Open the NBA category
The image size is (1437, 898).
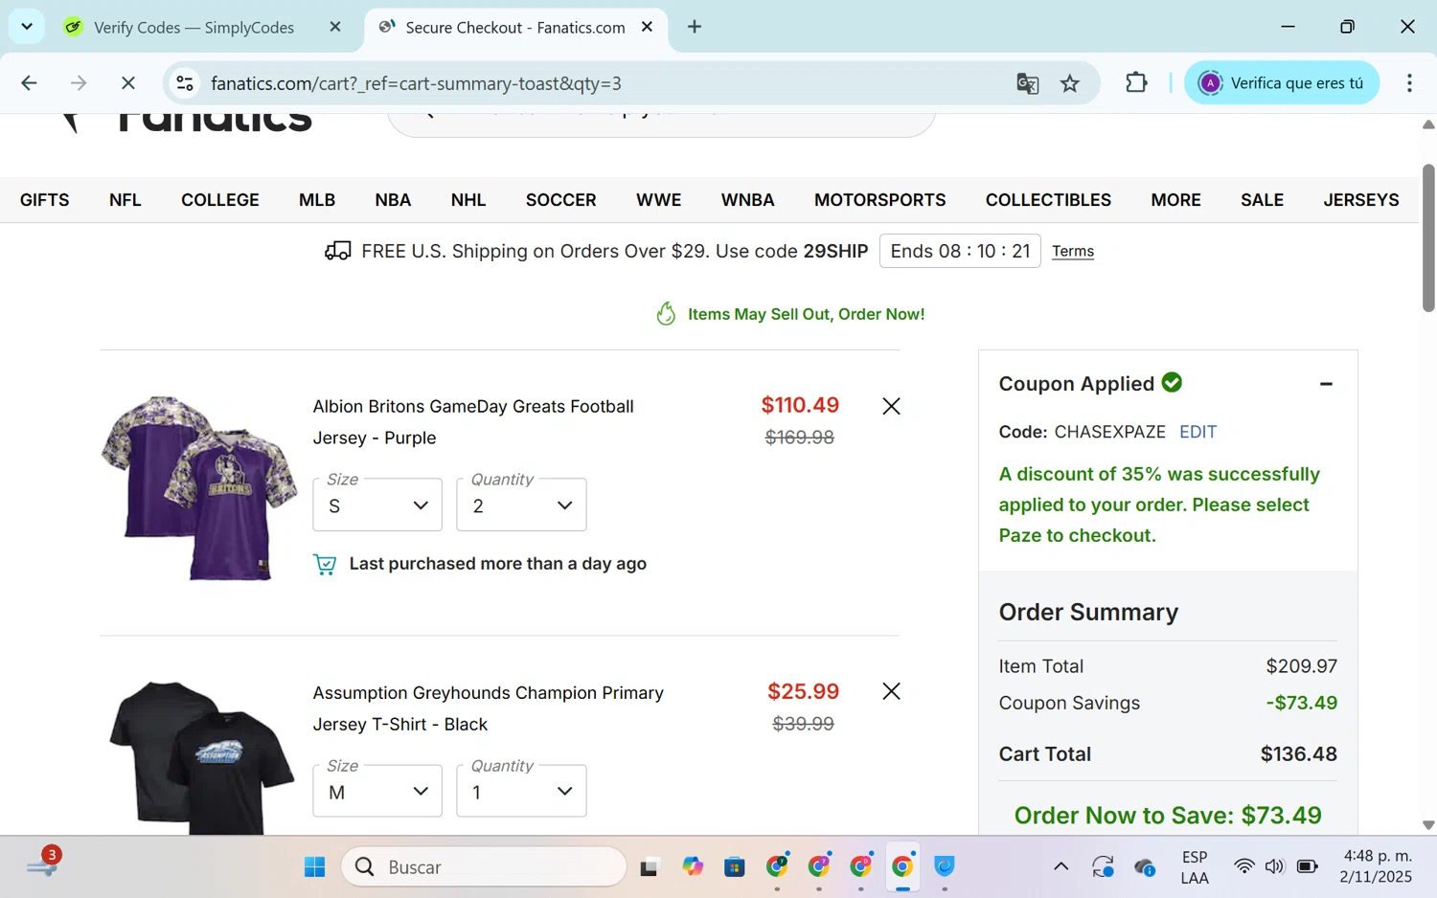click(x=393, y=200)
